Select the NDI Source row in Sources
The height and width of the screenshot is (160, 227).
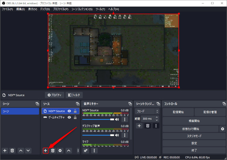coord(61,111)
